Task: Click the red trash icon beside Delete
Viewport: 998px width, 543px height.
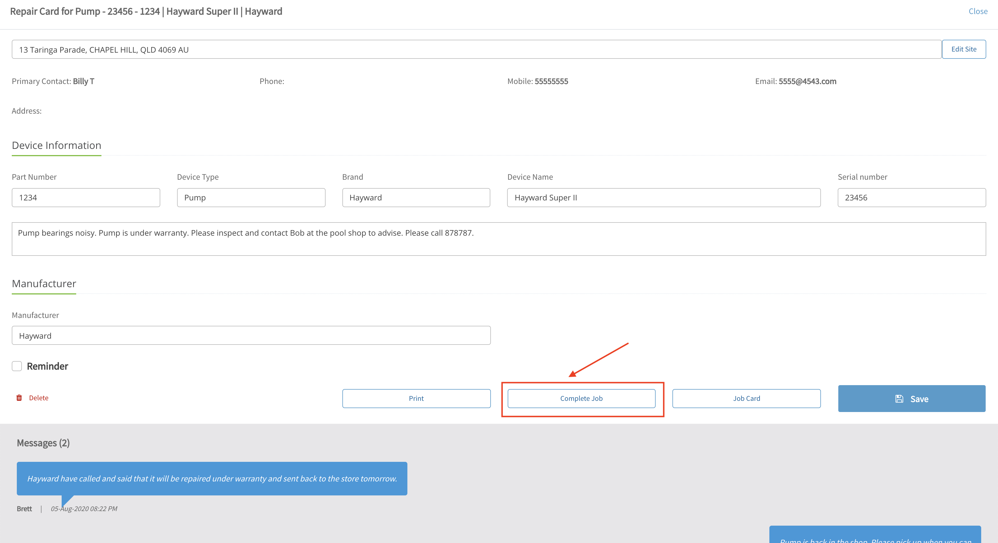Action: (19, 398)
